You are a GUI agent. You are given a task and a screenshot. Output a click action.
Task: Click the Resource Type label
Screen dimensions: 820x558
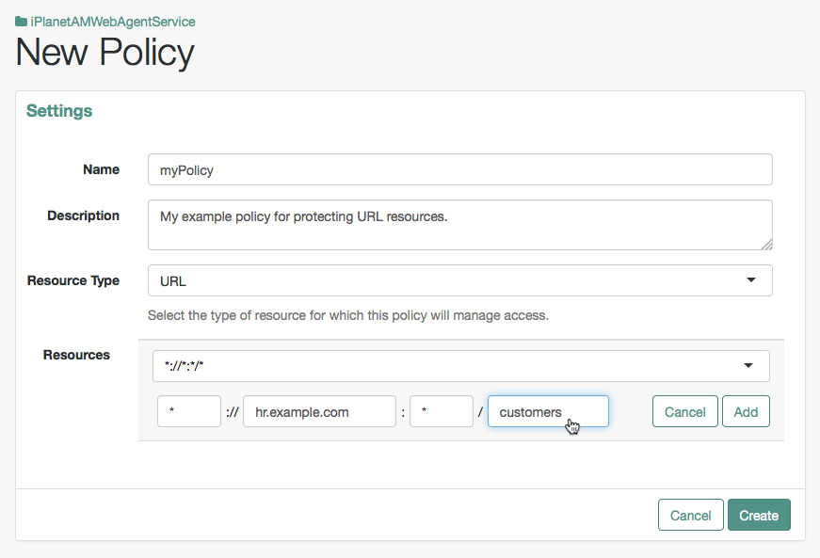[x=73, y=280]
